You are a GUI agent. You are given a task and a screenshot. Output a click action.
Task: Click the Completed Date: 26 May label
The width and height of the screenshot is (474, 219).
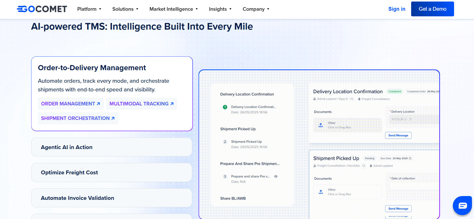click(423, 92)
